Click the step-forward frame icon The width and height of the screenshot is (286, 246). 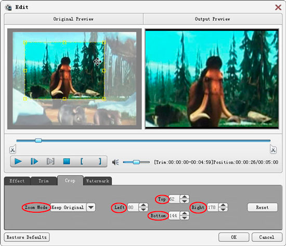pos(50,161)
